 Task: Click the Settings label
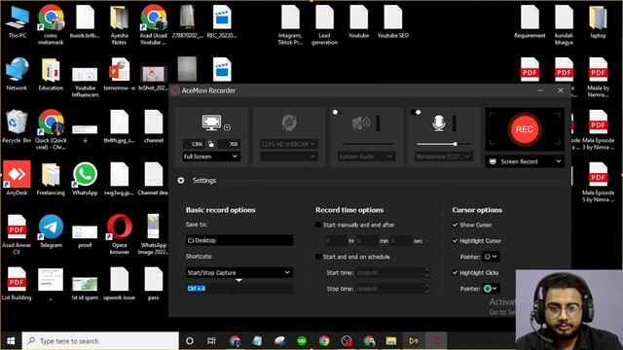(204, 180)
